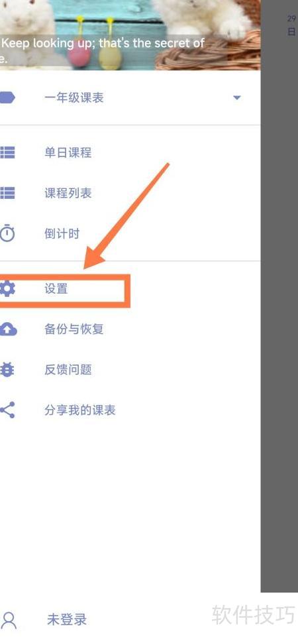Open the 单日课程 menu entry
This screenshot has width=298, height=637.
[68, 152]
